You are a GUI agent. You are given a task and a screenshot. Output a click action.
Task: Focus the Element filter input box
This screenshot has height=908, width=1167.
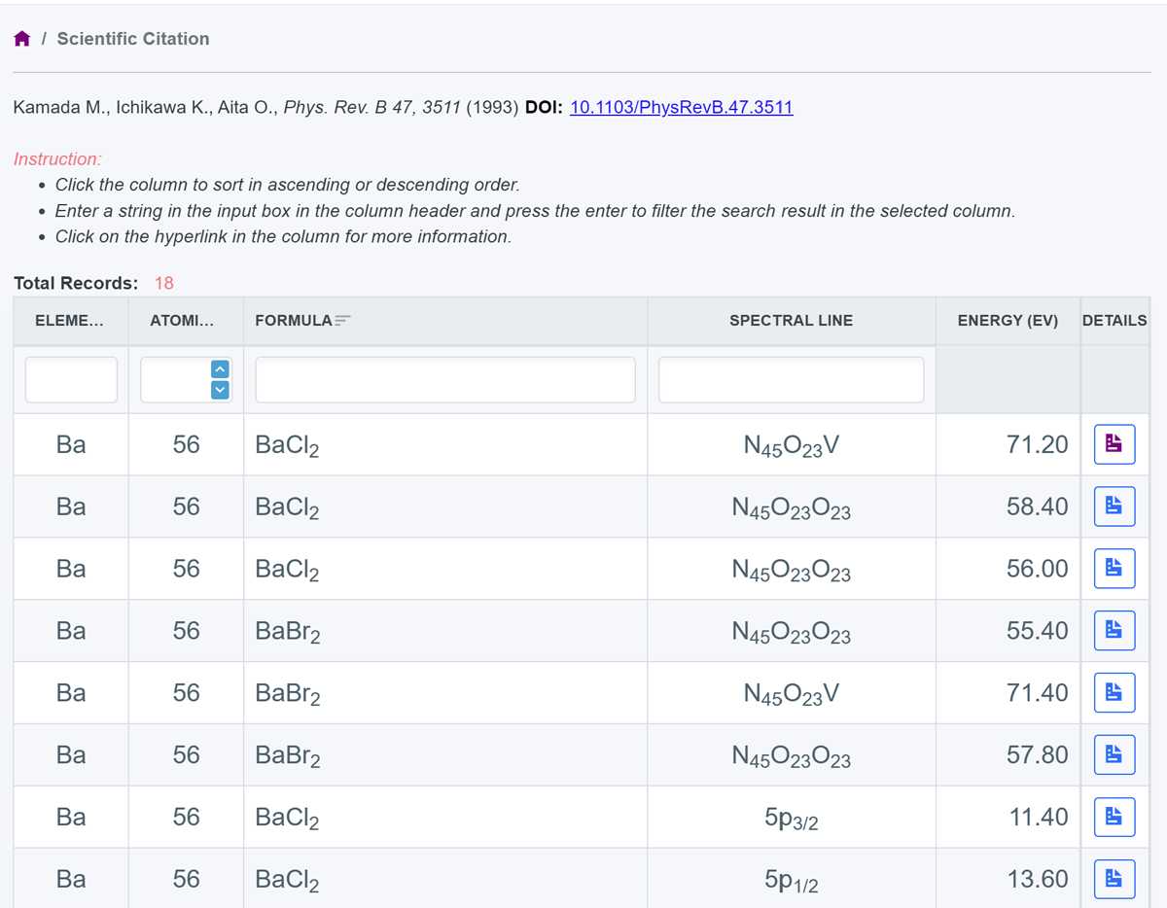coord(71,379)
